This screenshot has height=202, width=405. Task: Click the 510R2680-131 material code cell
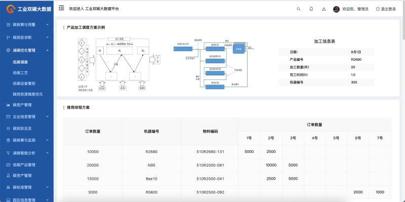210,152
